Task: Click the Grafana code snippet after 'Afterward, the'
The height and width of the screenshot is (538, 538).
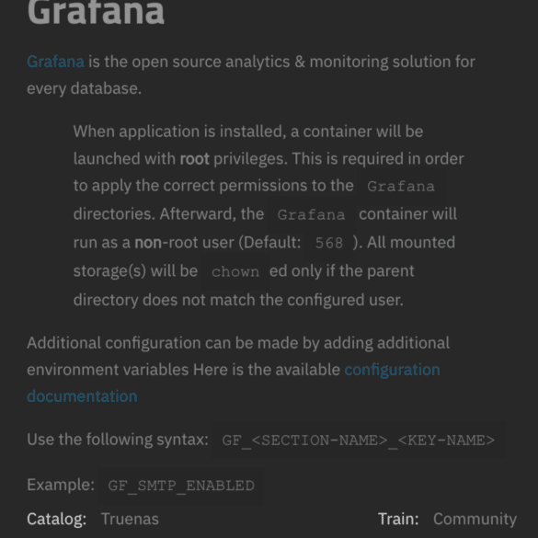Action: point(311,215)
